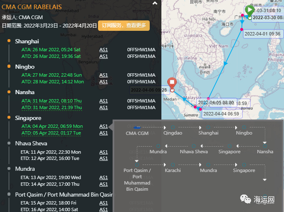
Task: Open AS1 link for Mundra ETA row
Action: point(103,177)
